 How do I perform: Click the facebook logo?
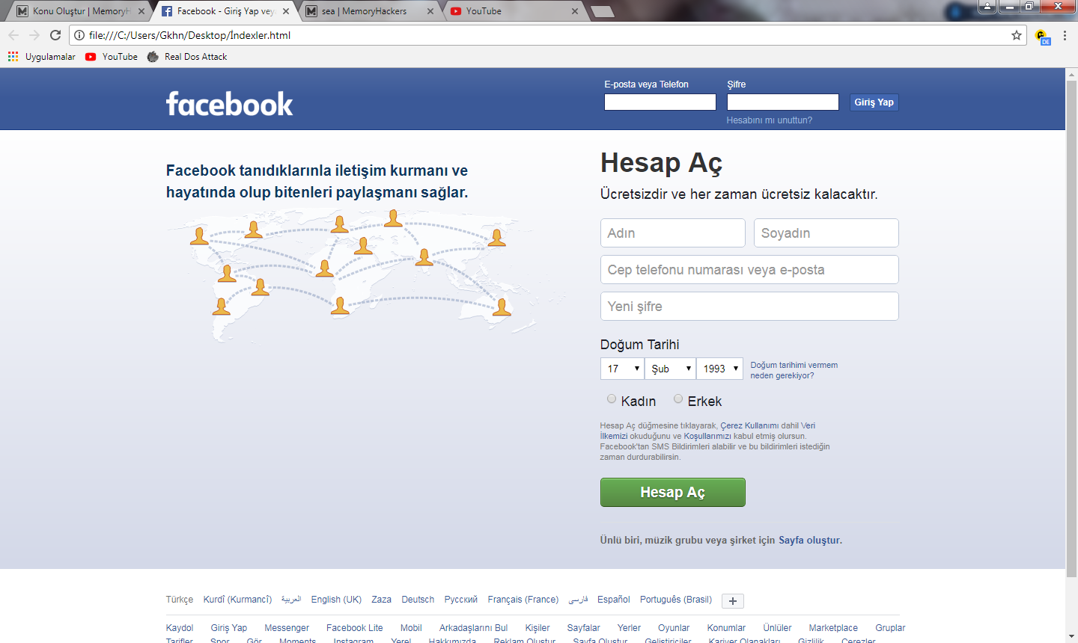pyautogui.click(x=229, y=103)
